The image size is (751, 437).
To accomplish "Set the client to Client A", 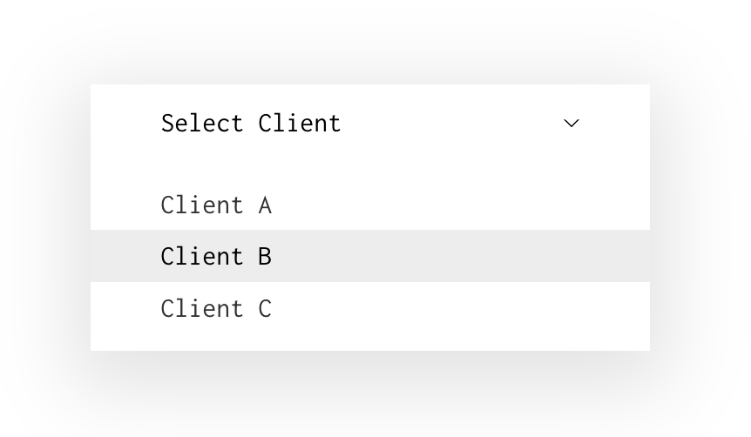I will coord(216,205).
